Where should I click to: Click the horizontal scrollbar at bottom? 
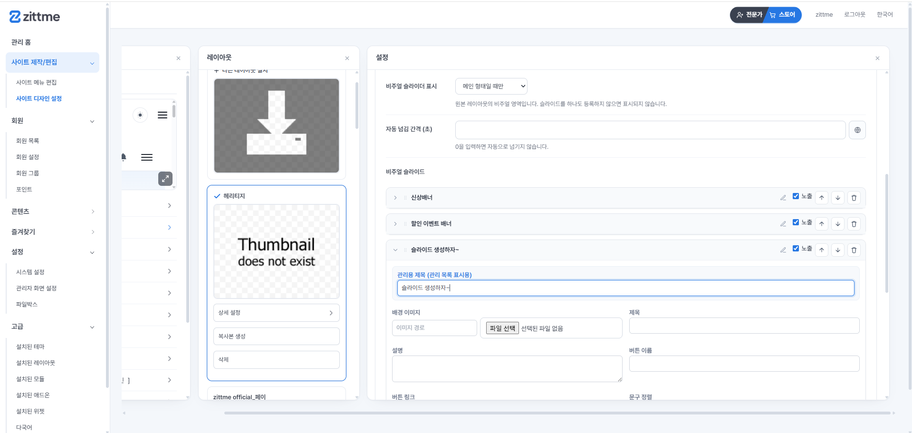(557, 413)
